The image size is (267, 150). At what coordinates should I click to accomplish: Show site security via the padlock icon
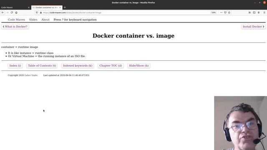point(41,12)
